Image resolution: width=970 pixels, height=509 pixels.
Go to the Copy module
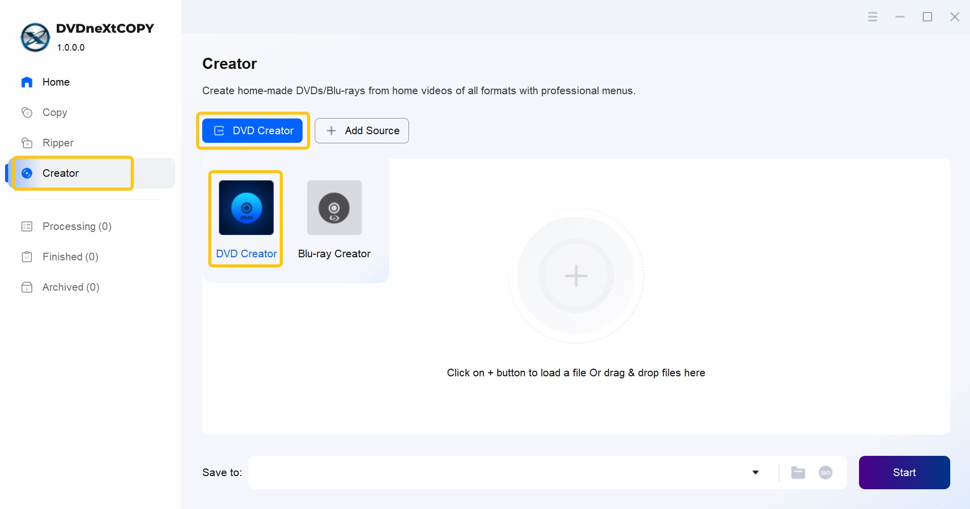point(44,112)
